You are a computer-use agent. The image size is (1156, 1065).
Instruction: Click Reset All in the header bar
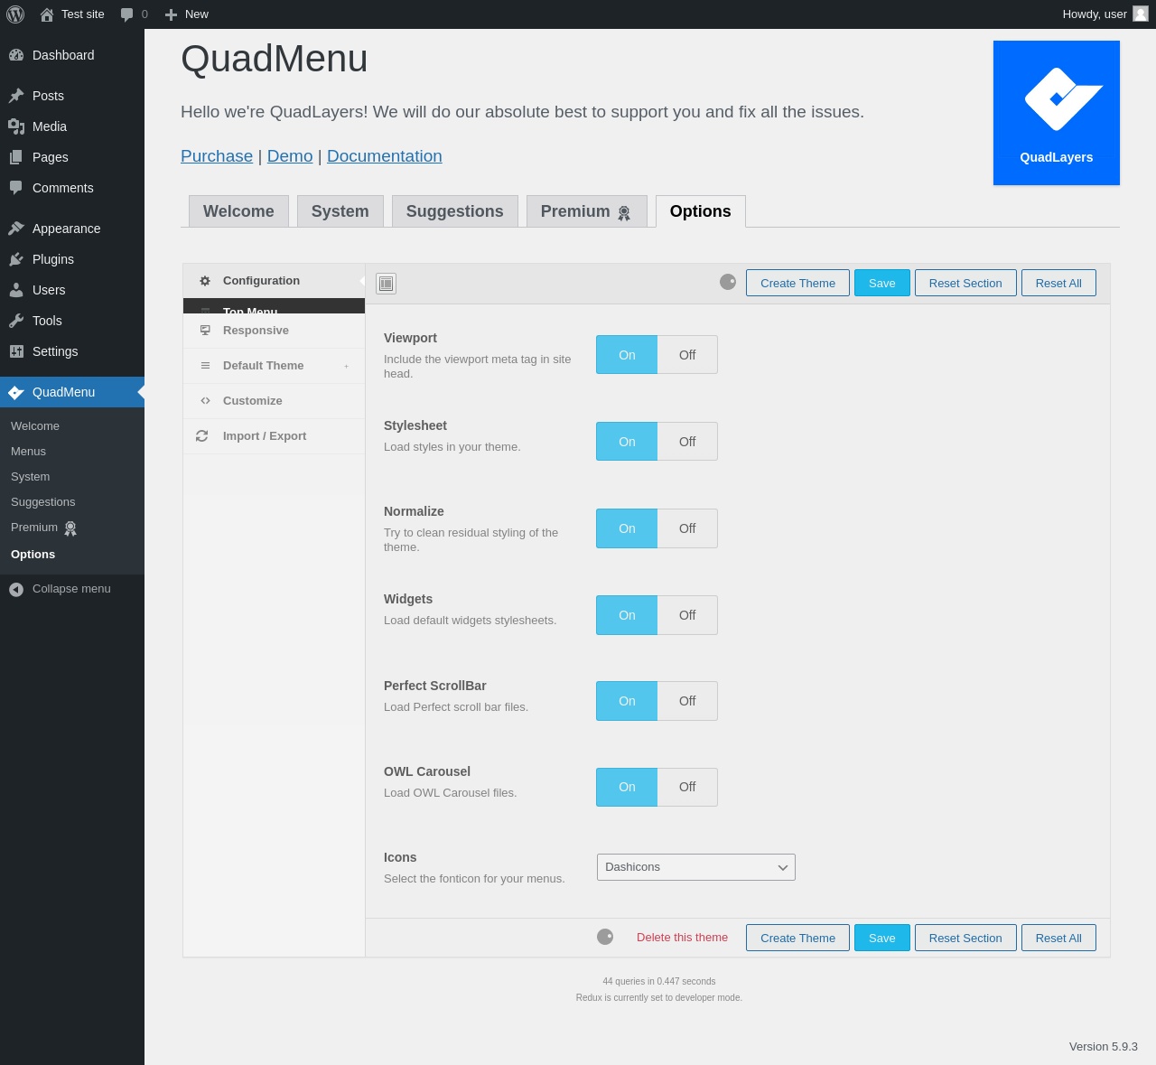coord(1058,283)
